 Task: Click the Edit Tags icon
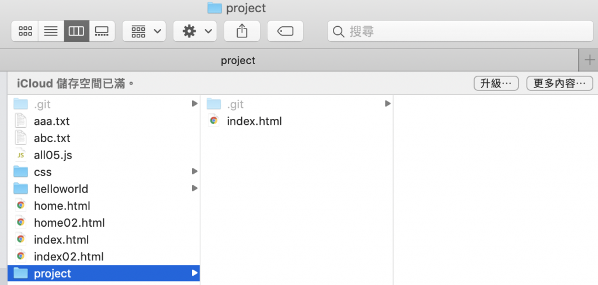pos(285,31)
